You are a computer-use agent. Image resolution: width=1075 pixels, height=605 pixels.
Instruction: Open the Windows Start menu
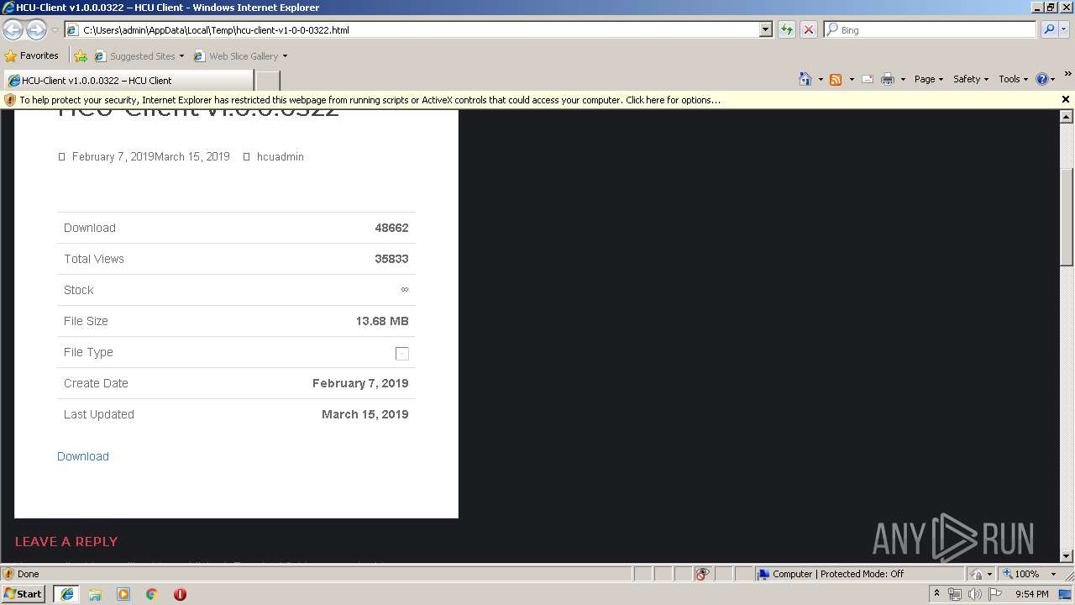(24, 593)
